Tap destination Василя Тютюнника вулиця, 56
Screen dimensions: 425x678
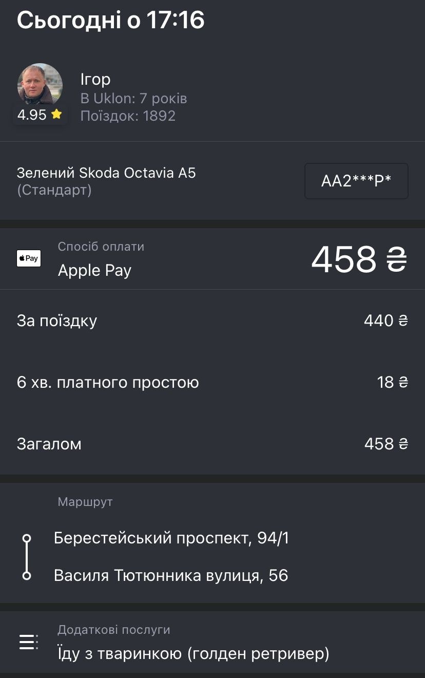point(171,575)
